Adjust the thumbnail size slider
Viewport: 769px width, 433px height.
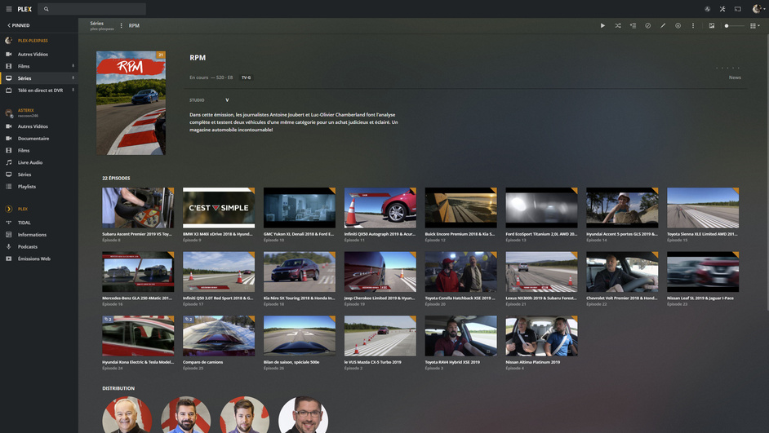tap(735, 25)
